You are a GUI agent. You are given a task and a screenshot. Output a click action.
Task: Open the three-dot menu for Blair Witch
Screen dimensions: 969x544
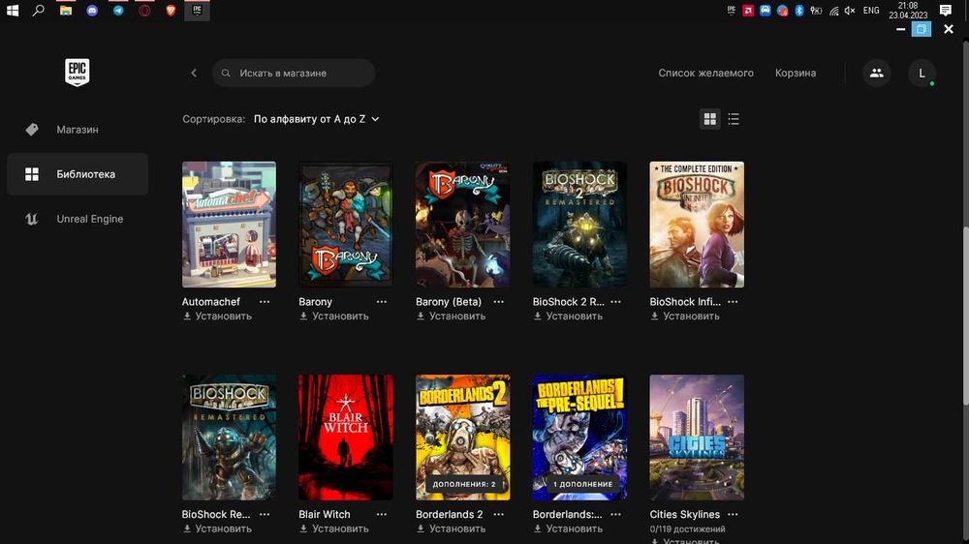click(381, 514)
